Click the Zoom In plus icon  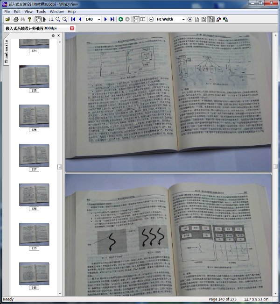(x=190, y=19)
